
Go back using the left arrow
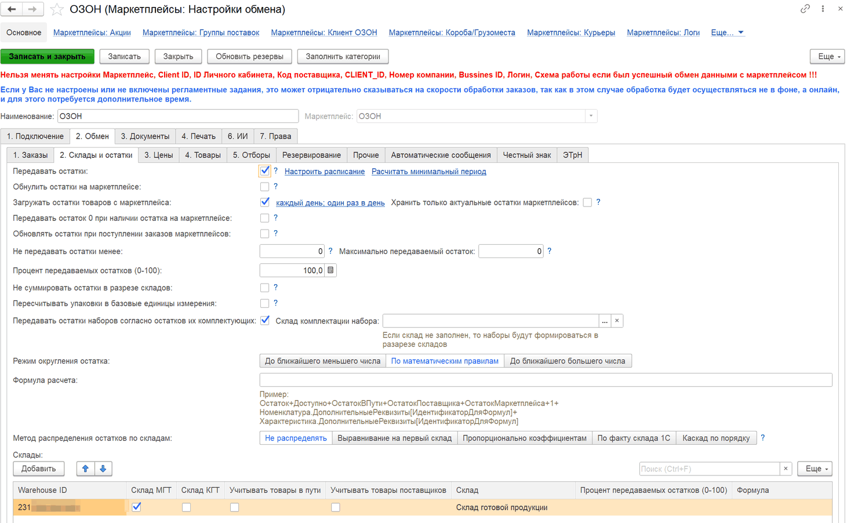[x=12, y=9]
